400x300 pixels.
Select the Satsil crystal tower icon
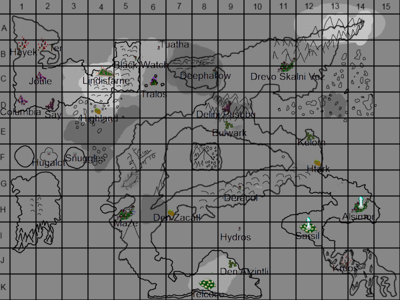point(308,225)
